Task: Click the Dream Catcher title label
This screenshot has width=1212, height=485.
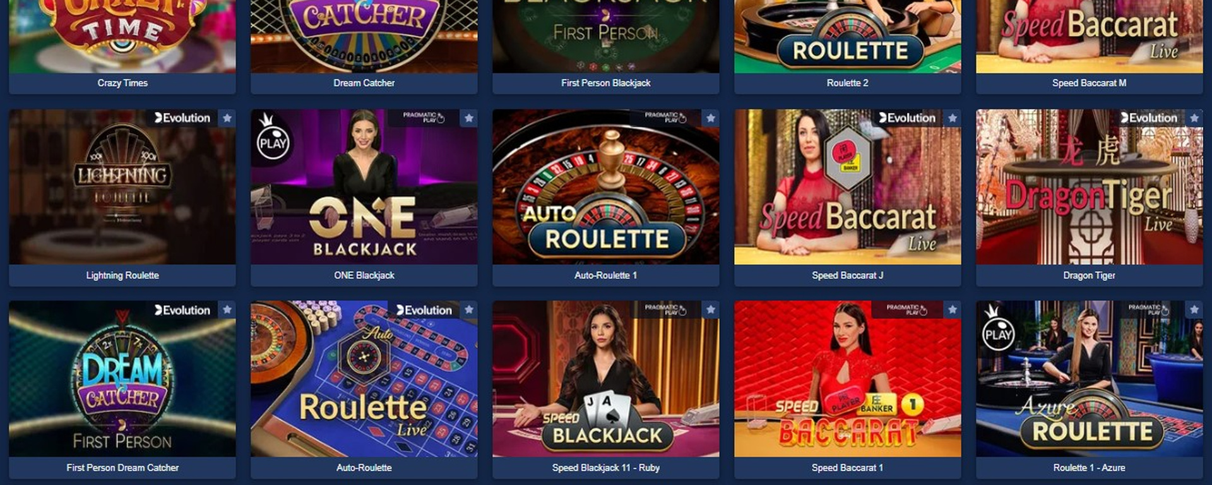Action: pyautogui.click(x=364, y=83)
